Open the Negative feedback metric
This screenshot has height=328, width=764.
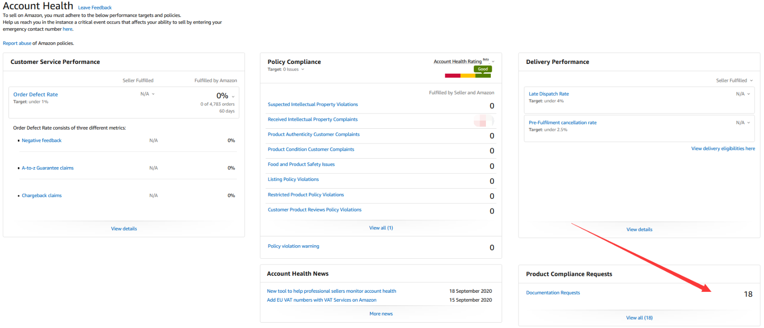pyautogui.click(x=42, y=140)
